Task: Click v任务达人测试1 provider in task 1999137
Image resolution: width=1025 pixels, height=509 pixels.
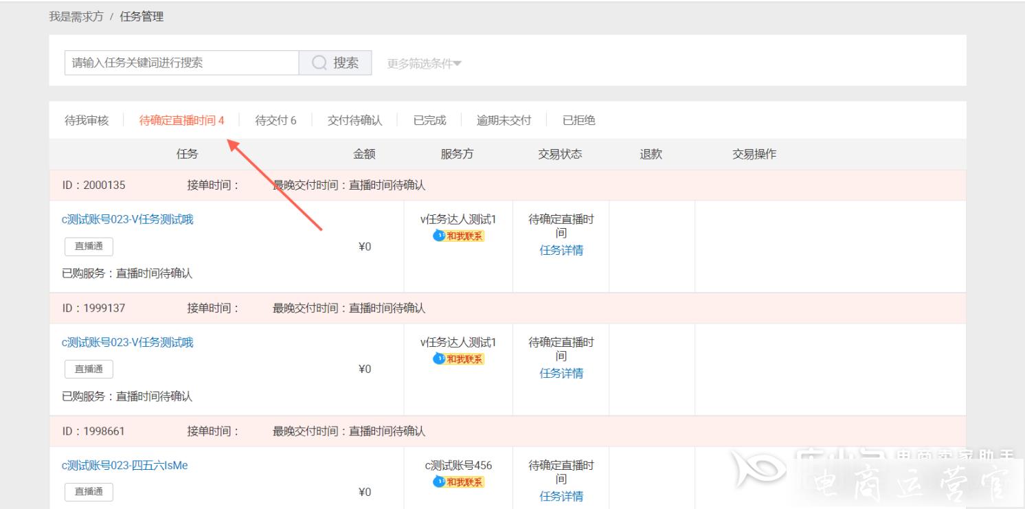Action: pyautogui.click(x=458, y=343)
